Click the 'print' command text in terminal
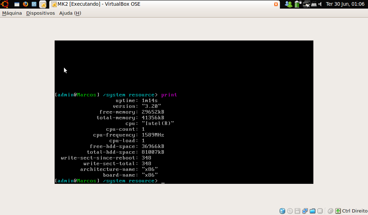This screenshot has width=368, height=215. 169,95
